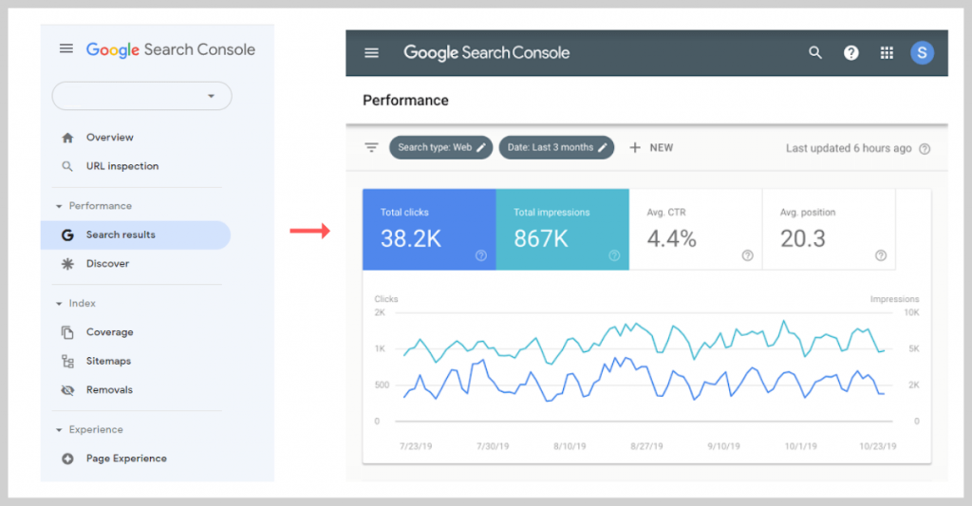Edit the Date: Last 3 months chip
Image resolution: width=972 pixels, height=506 pixels.
coord(556,147)
